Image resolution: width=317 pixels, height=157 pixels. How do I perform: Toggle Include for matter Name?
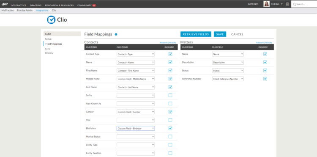(x=265, y=54)
